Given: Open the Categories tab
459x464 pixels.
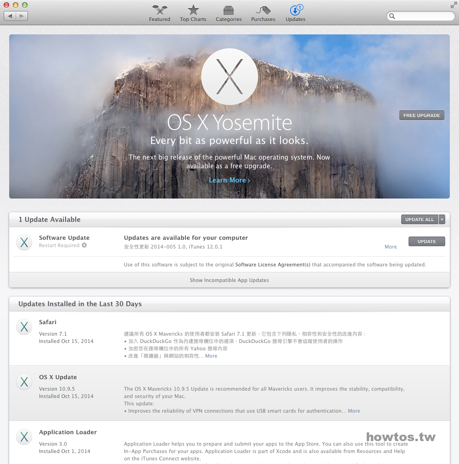Looking at the screenshot, I should coord(229,13).
